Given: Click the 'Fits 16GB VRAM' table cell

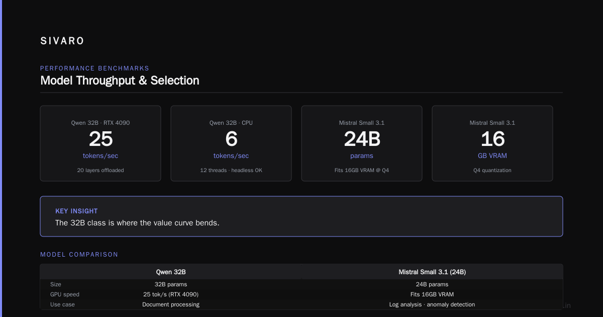Looking at the screenshot, I should [432, 294].
